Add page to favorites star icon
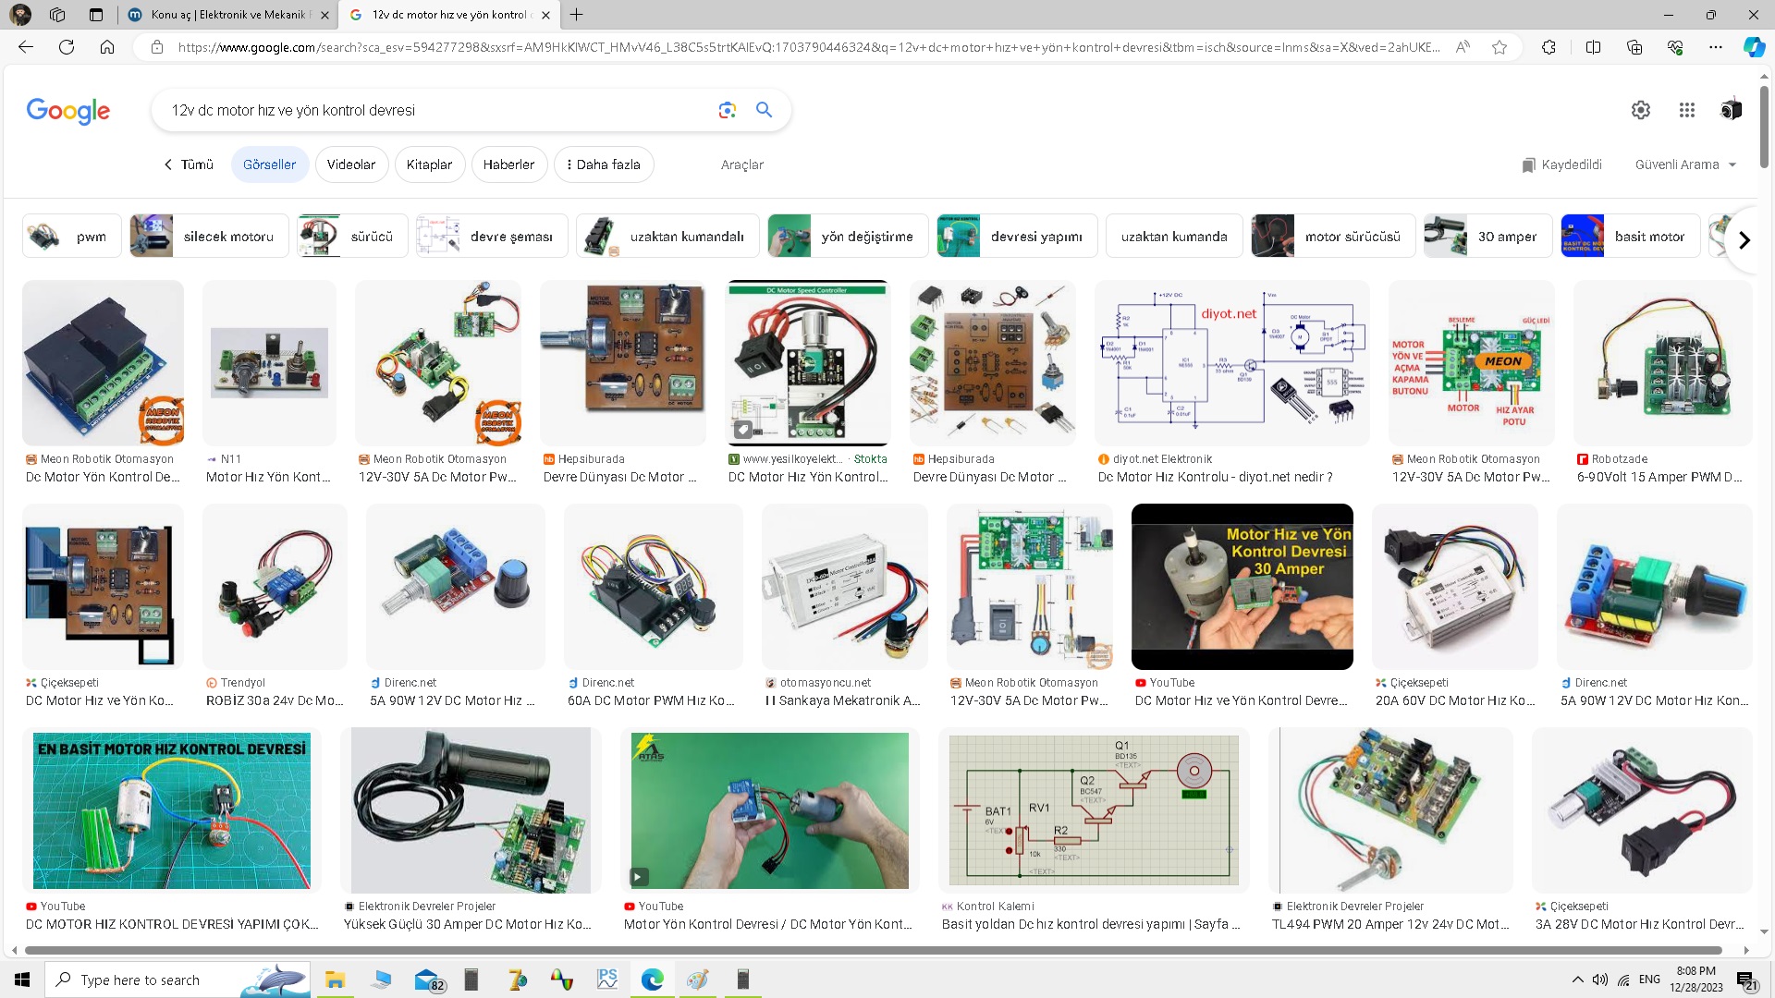The image size is (1775, 998). 1500,47
